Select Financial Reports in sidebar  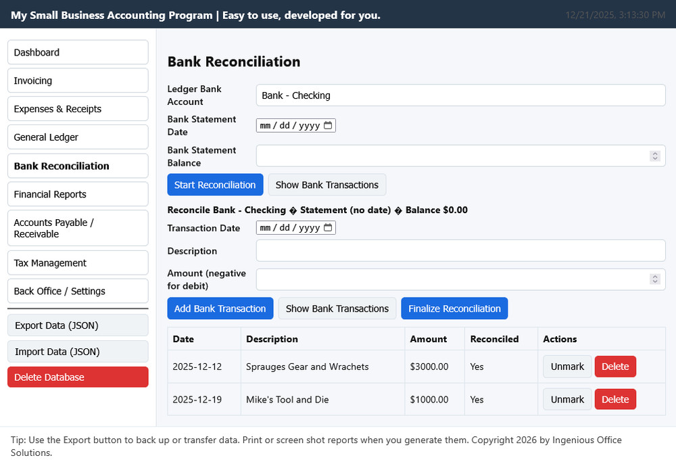click(x=78, y=194)
